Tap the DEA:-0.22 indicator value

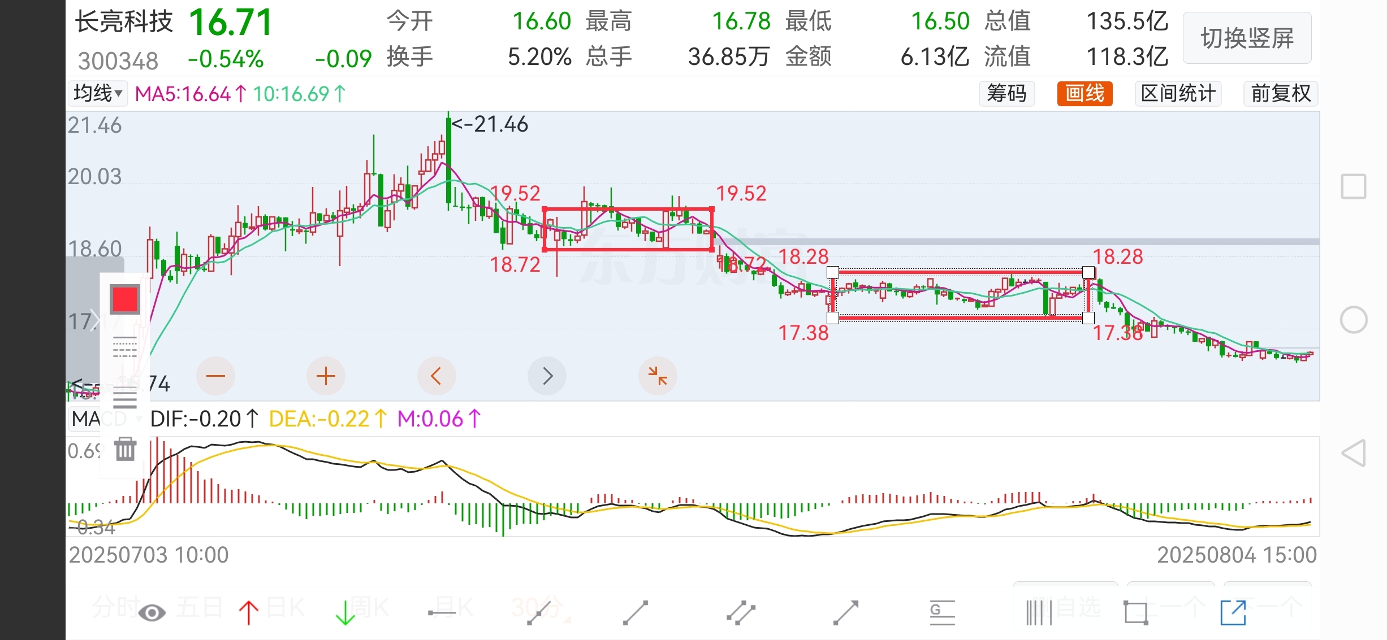[x=328, y=419]
